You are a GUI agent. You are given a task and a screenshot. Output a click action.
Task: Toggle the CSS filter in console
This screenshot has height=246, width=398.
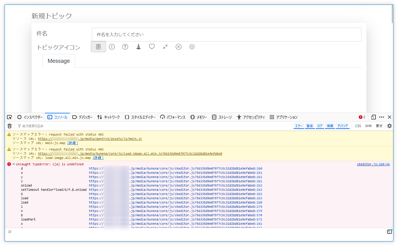click(x=358, y=126)
